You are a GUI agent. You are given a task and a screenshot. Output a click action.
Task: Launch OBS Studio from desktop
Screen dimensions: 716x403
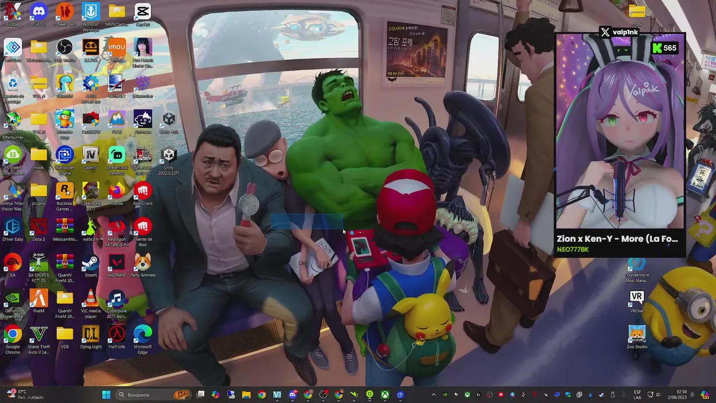click(x=64, y=50)
